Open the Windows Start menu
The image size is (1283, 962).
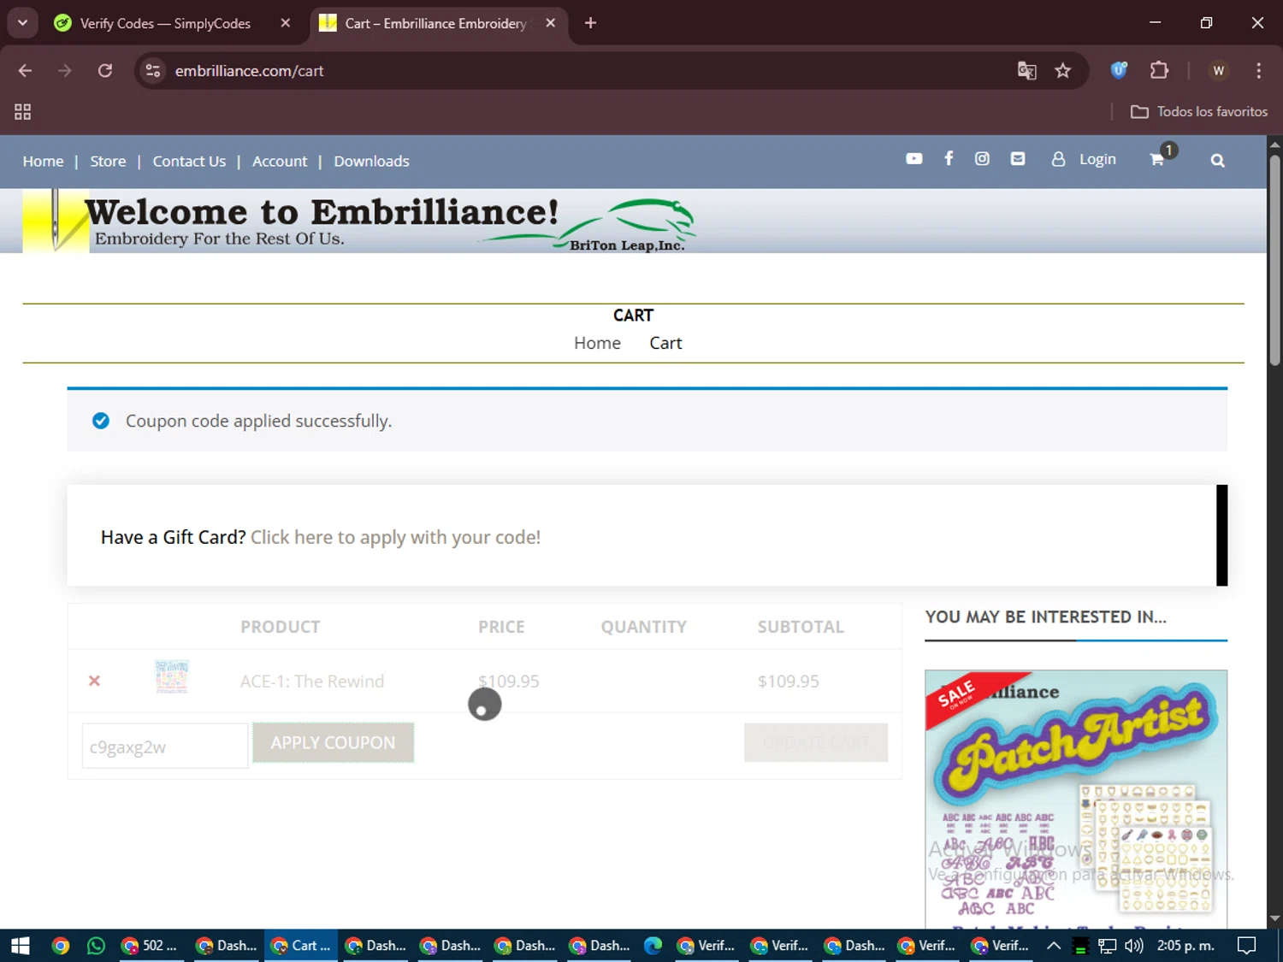tap(21, 945)
